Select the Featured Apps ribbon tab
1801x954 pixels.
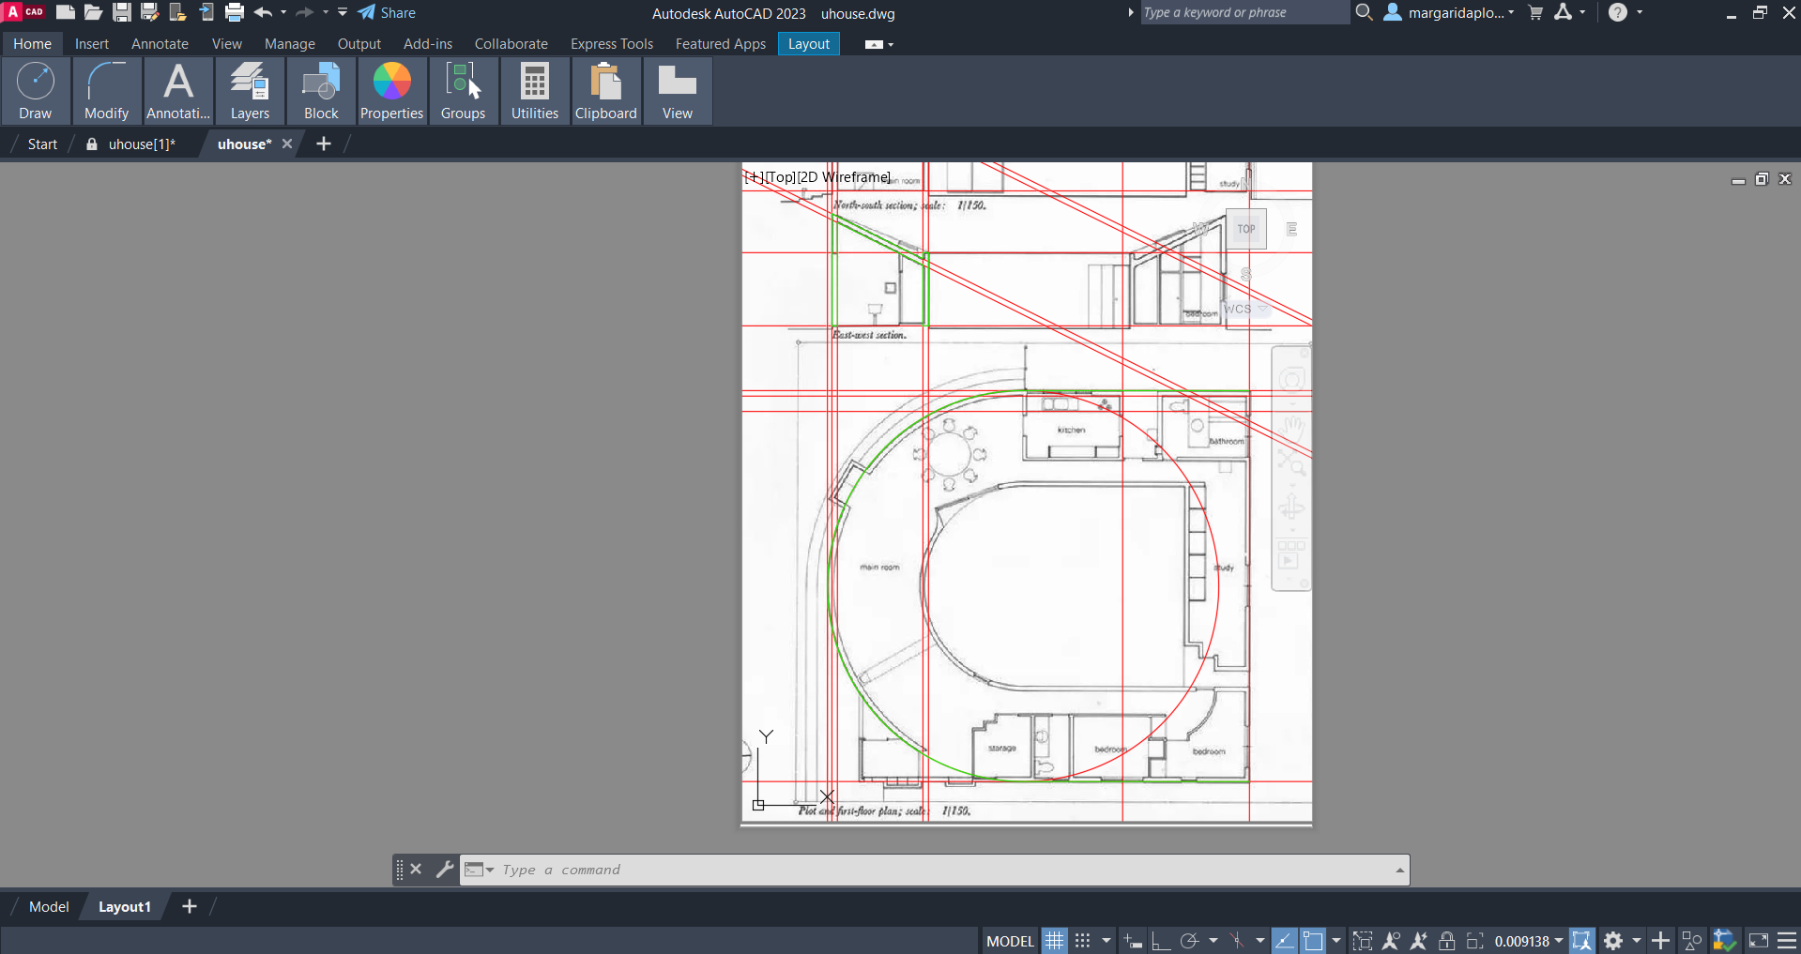(721, 44)
